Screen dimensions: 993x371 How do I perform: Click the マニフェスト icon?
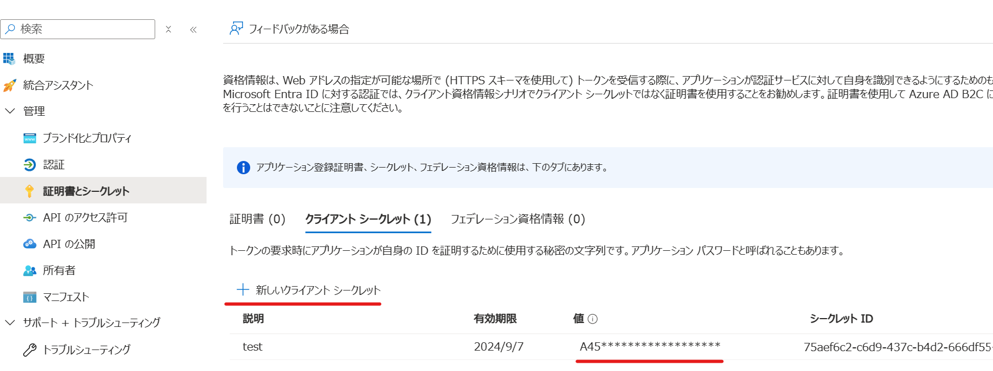coord(30,297)
